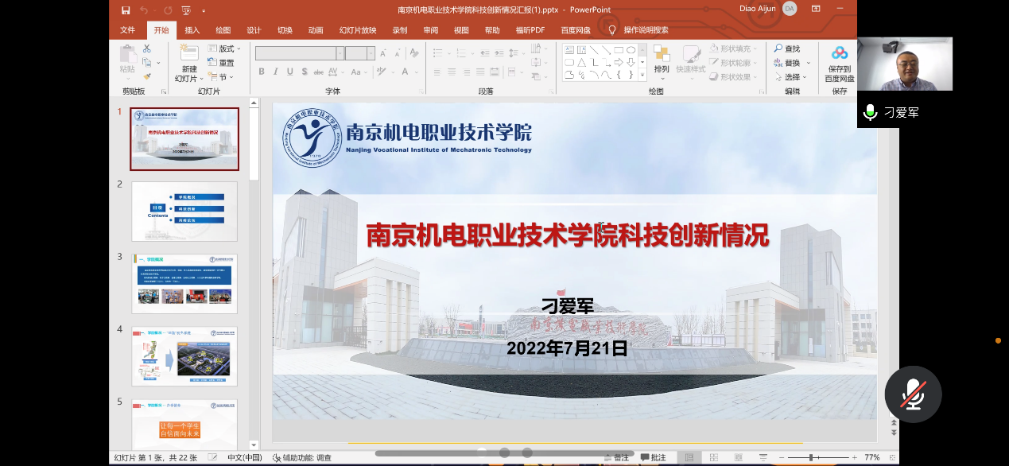
Task: Toggle the Notes (备注) pane
Action: coord(616,458)
